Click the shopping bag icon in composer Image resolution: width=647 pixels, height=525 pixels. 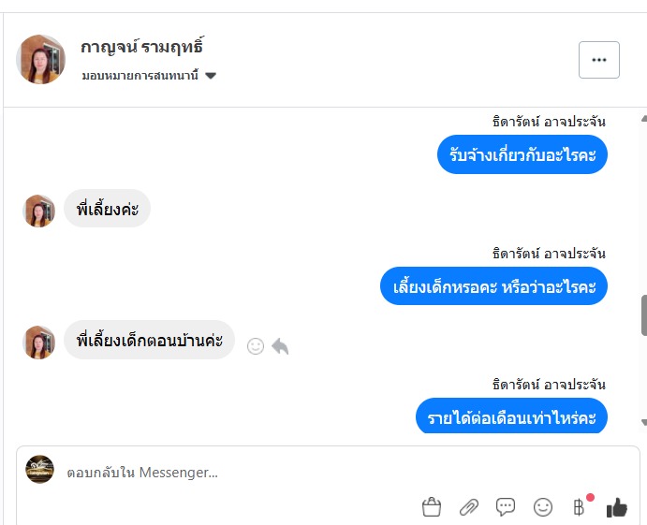[432, 507]
